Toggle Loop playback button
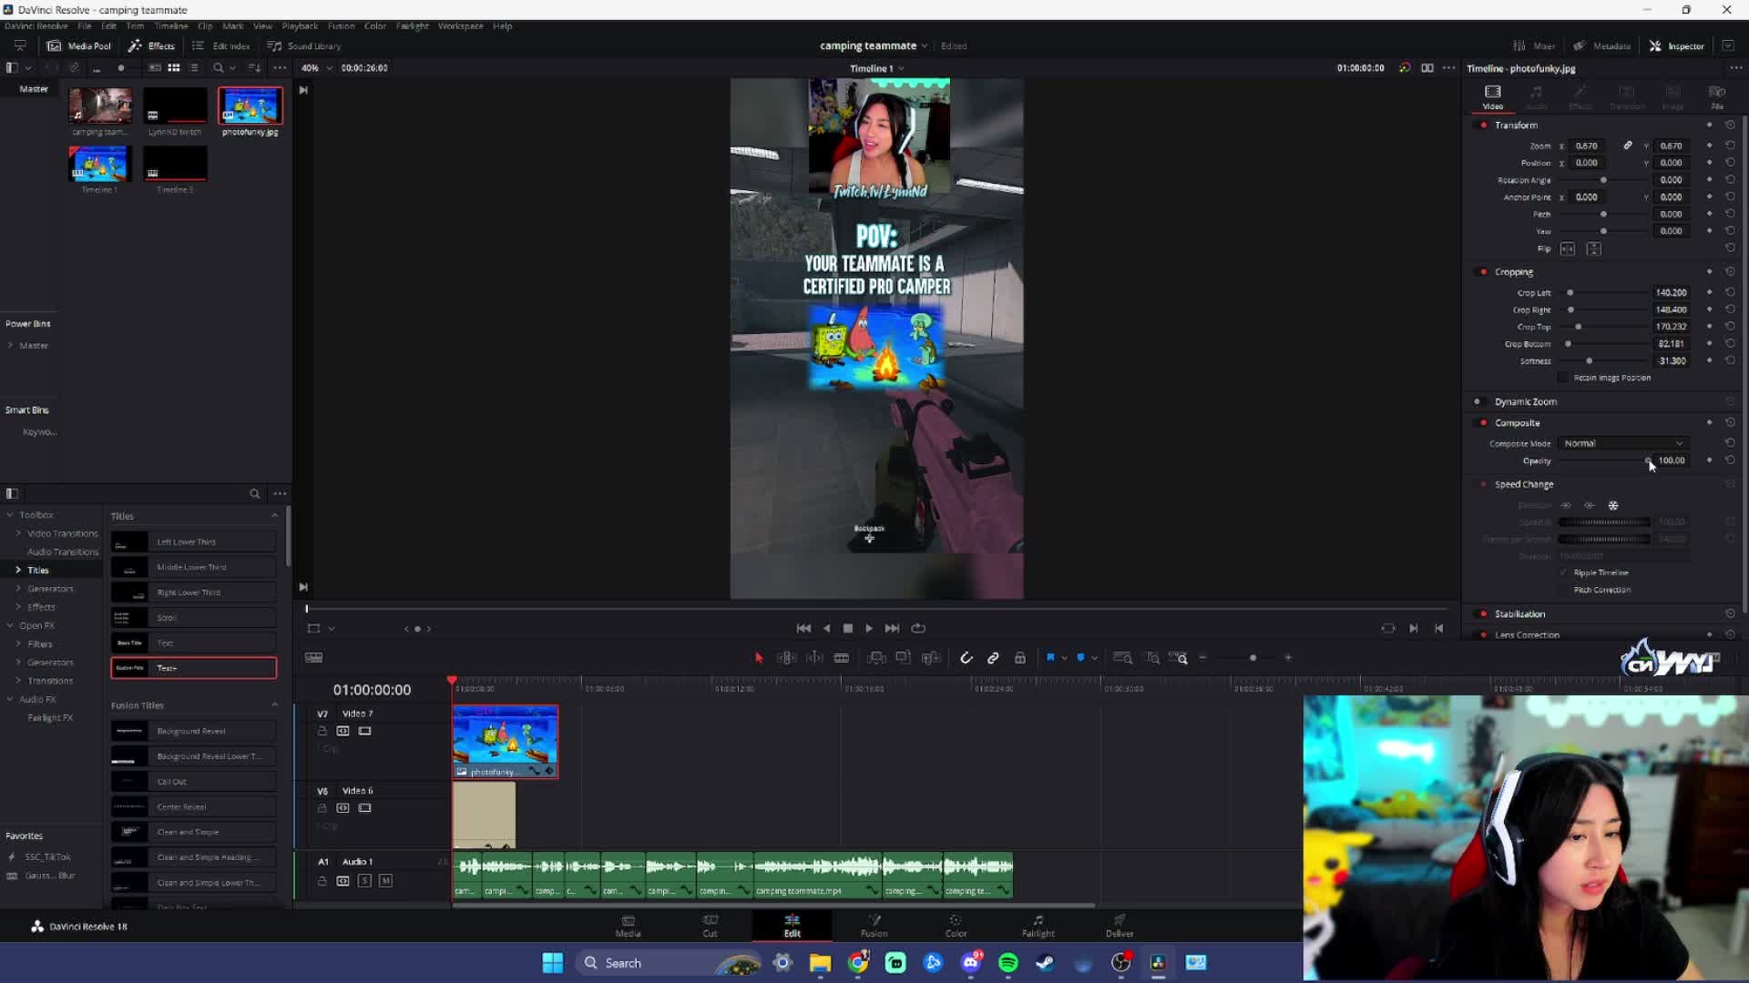Screen dimensions: 1749x983 [918, 628]
